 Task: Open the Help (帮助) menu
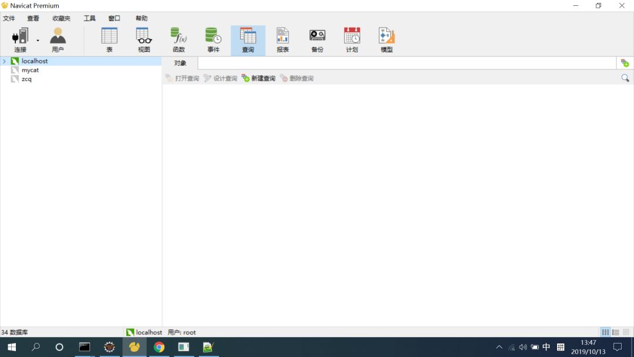pos(141,18)
